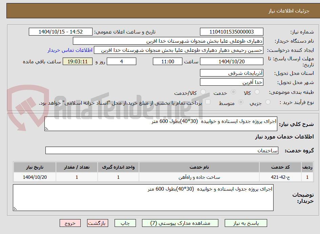Select the جزیی purchase type radio

coord(268,102)
